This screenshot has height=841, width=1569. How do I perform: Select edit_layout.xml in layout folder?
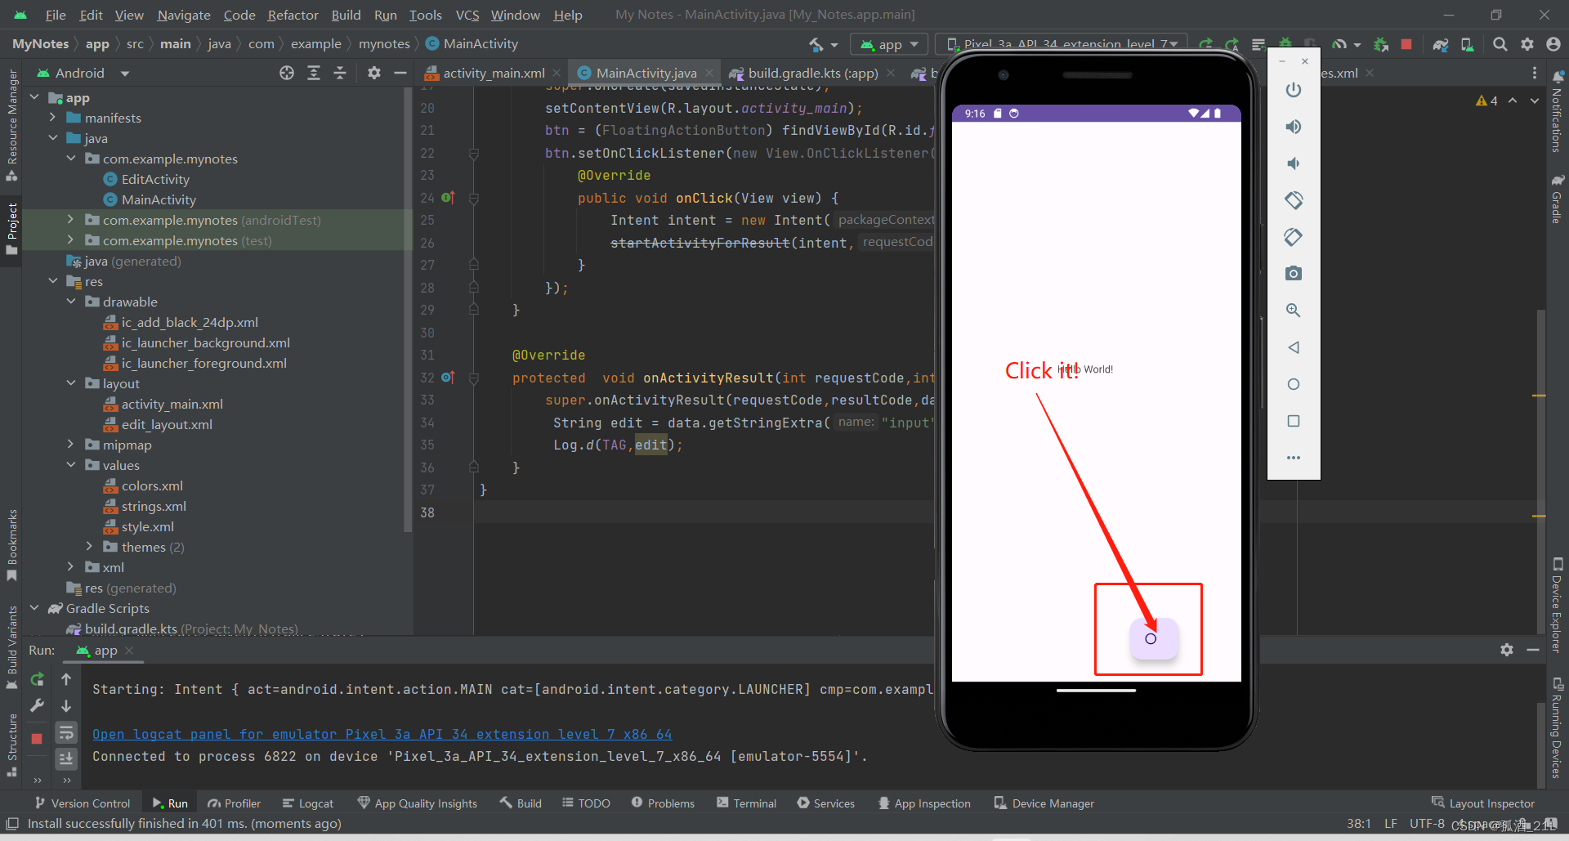pyautogui.click(x=167, y=424)
